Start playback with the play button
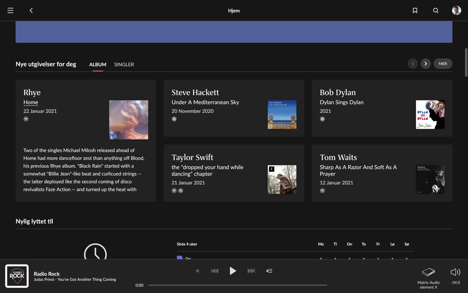The image size is (468, 293). click(x=233, y=271)
